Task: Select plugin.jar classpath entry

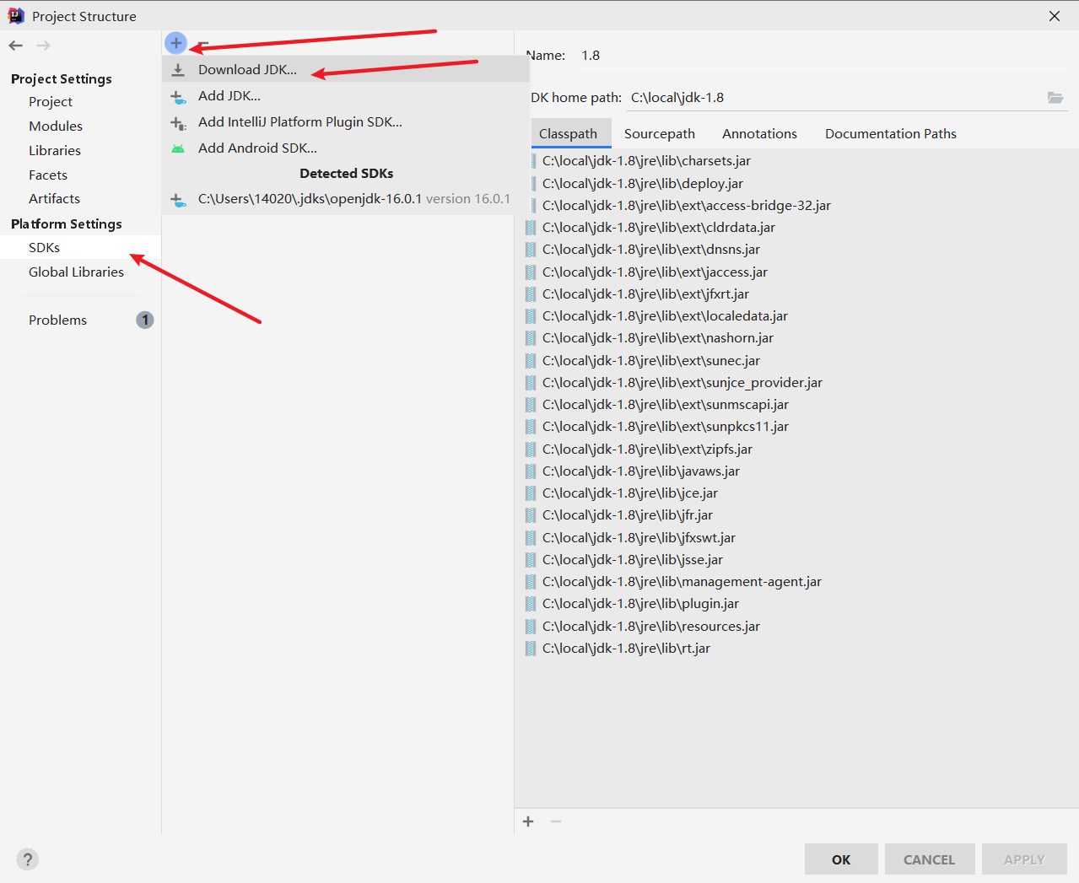Action: pos(640,604)
